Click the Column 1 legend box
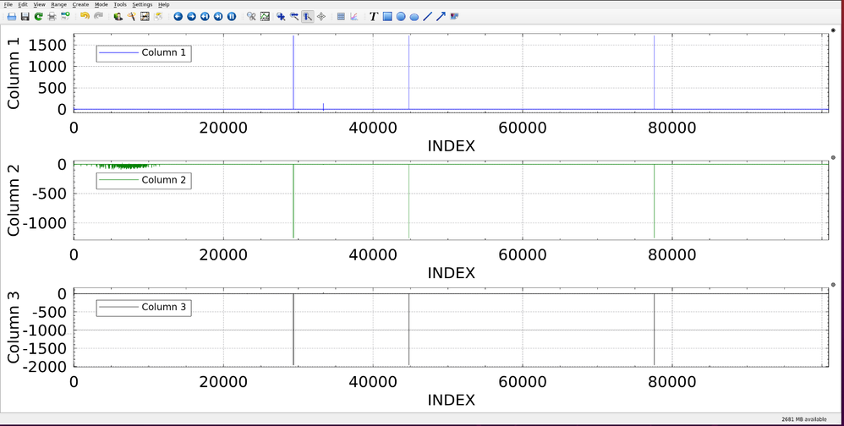 pos(144,52)
